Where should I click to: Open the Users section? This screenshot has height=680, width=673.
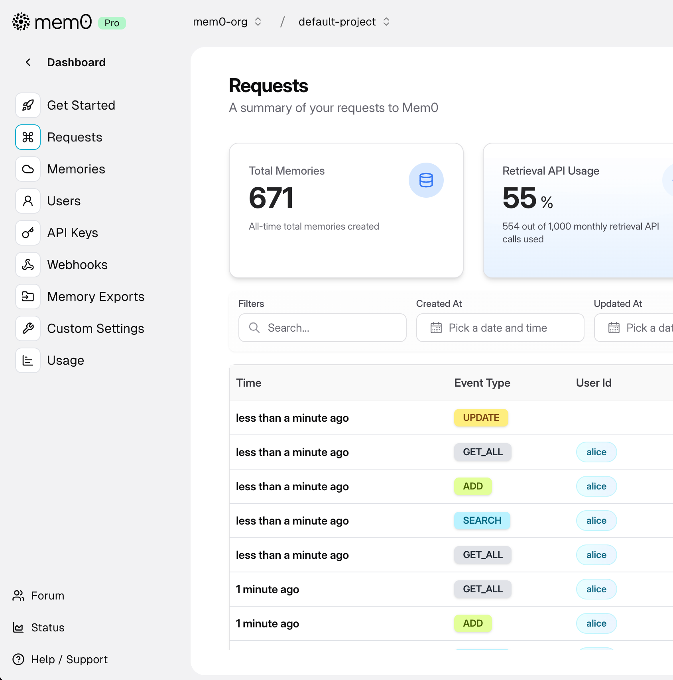[x=64, y=201]
